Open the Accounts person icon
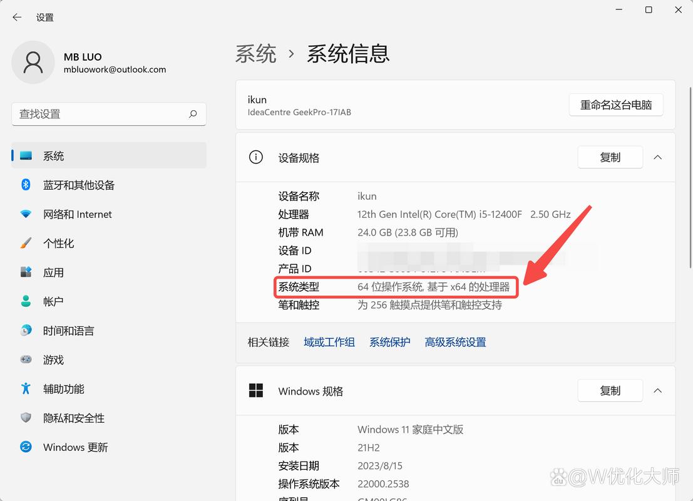Screen dimensions: 693x501 [x=26, y=301]
